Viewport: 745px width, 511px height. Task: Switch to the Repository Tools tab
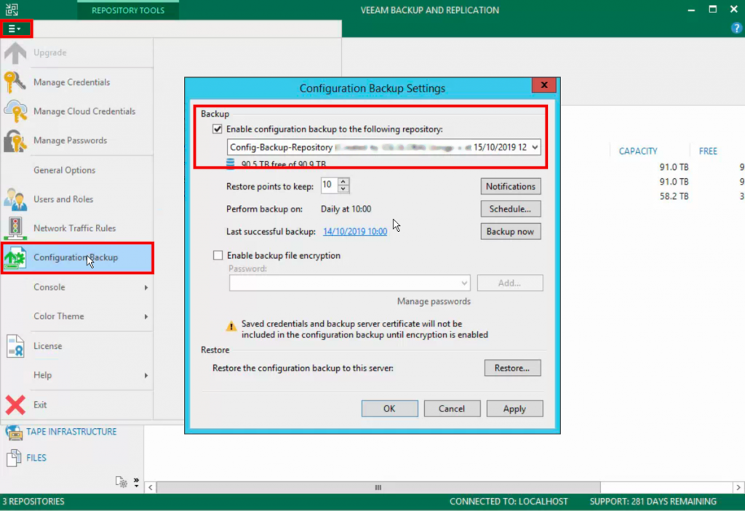[127, 10]
